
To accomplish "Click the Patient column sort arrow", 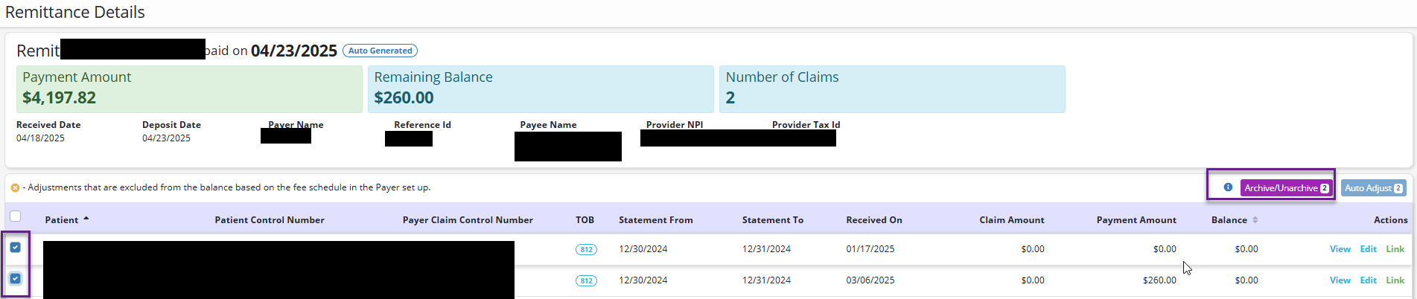I will tap(86, 219).
